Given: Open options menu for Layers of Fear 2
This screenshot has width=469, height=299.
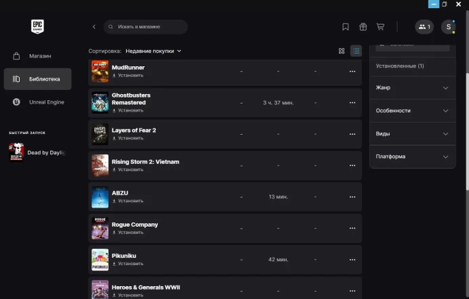Looking at the screenshot, I should (x=352, y=134).
